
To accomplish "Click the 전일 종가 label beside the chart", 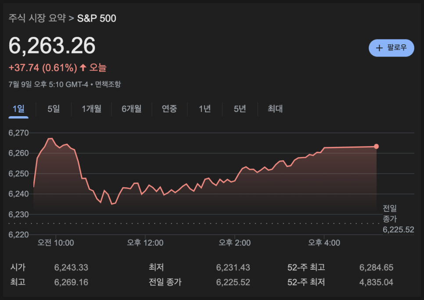I will 390,214.
